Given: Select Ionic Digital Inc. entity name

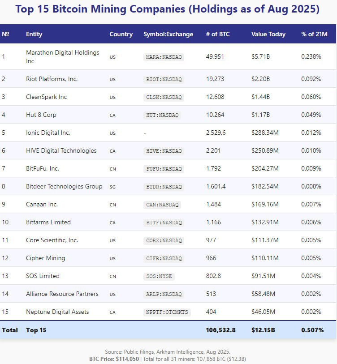Looking at the screenshot, I should coord(48,133).
